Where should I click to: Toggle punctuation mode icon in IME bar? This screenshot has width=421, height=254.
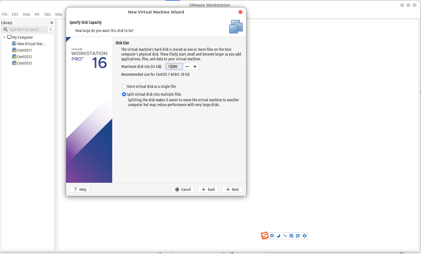(285, 236)
